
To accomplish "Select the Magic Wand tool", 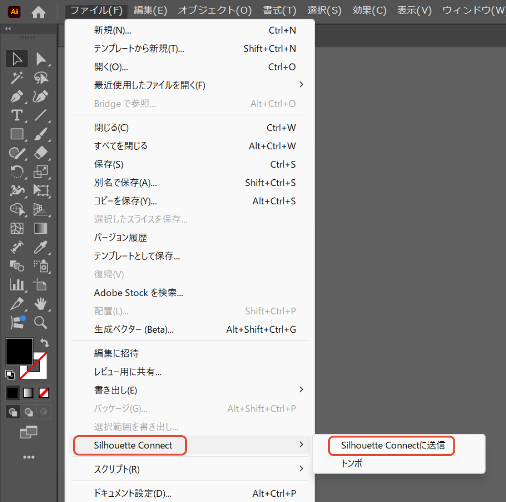I will 17,78.
